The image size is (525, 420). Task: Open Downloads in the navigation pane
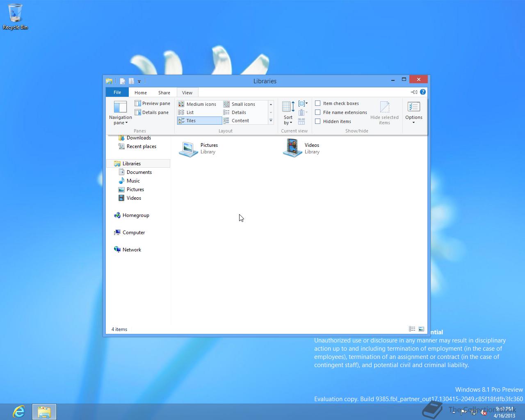(x=139, y=138)
